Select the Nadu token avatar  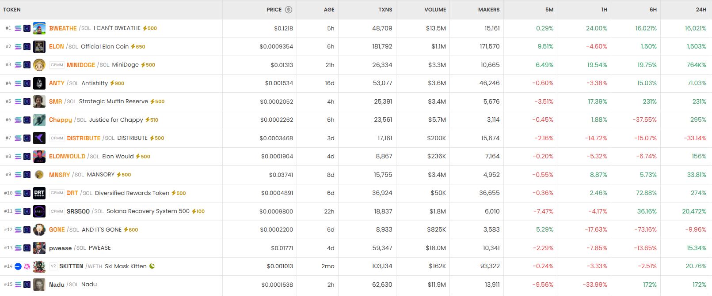[39, 285]
